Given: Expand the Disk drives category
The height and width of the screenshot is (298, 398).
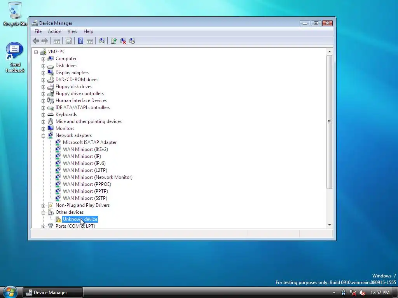Looking at the screenshot, I should click(44, 66).
